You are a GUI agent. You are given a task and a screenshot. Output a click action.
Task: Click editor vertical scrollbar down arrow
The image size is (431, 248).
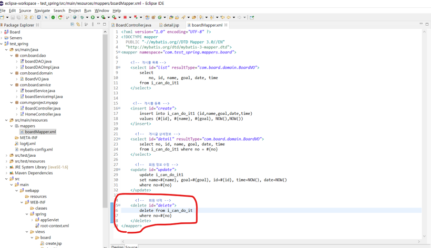tap(424, 236)
